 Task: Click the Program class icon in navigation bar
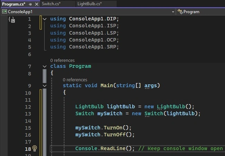click(180, 12)
